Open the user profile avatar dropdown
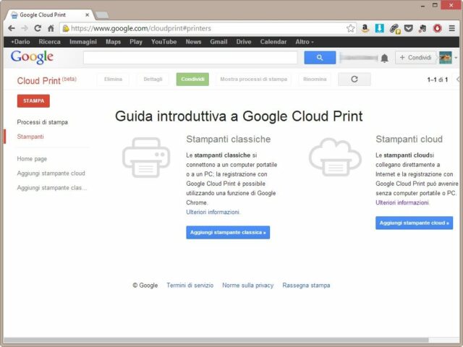 tap(448, 58)
